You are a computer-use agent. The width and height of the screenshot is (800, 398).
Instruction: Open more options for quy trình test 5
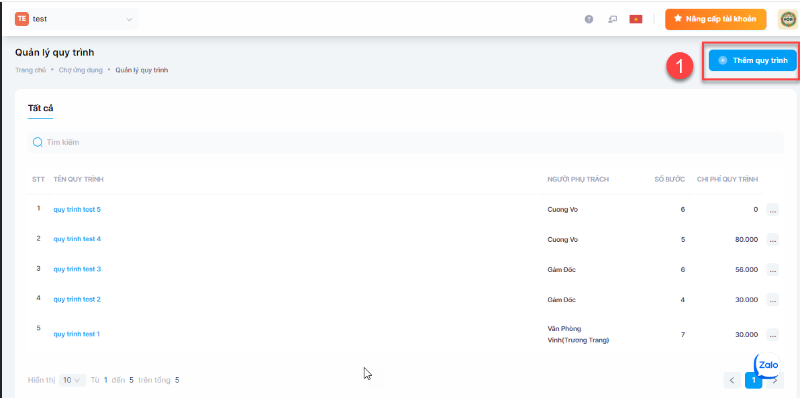pyautogui.click(x=772, y=210)
